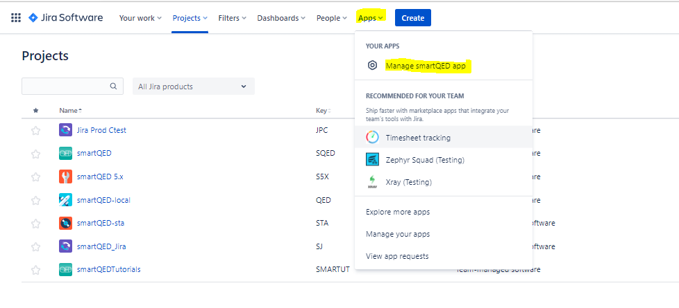Click the QED key cell
The width and height of the screenshot is (679, 308).
click(324, 200)
